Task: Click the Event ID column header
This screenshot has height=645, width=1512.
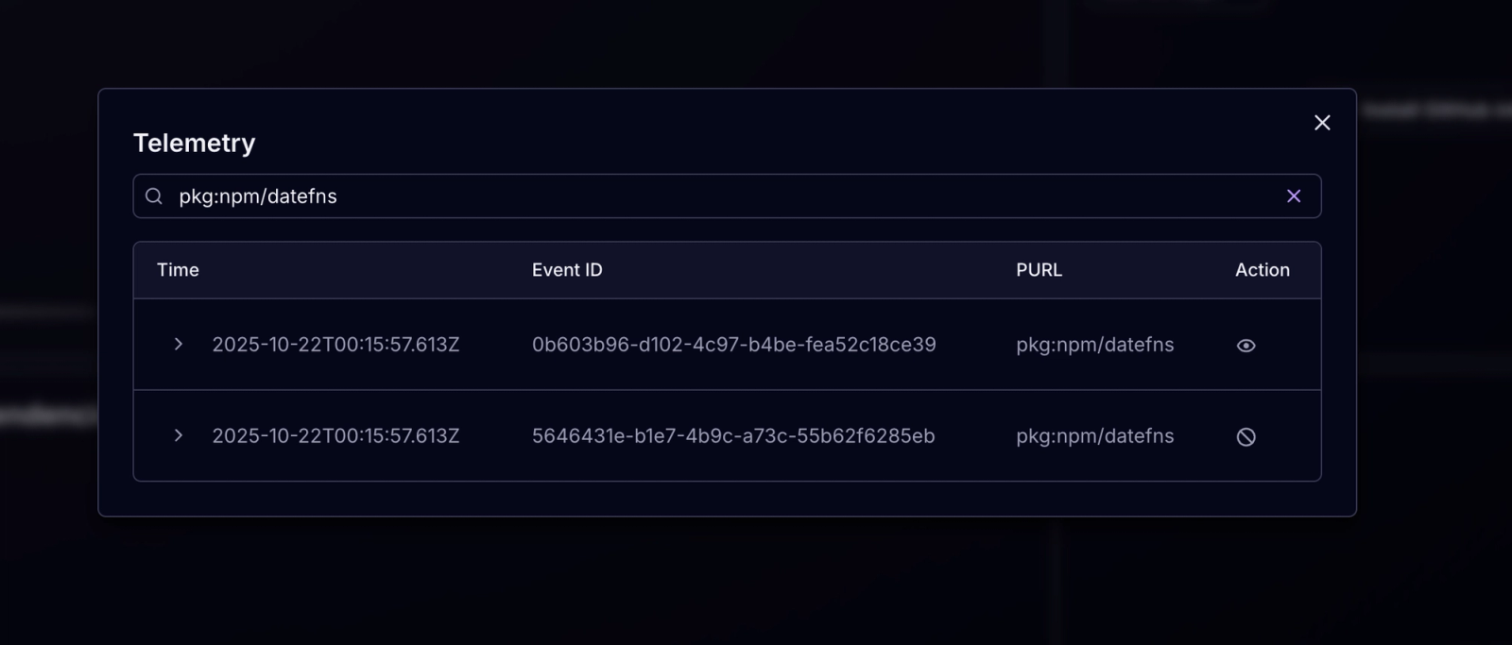Action: [x=567, y=270]
